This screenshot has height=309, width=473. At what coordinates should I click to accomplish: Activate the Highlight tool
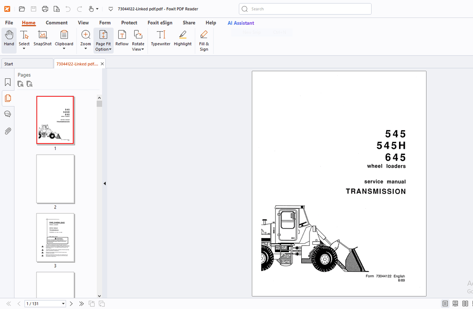click(x=182, y=38)
